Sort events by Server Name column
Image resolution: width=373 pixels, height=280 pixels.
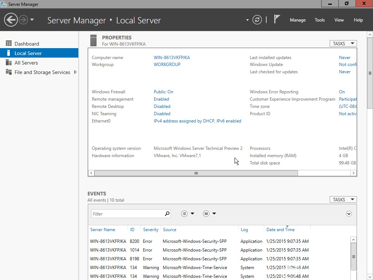coord(103,230)
